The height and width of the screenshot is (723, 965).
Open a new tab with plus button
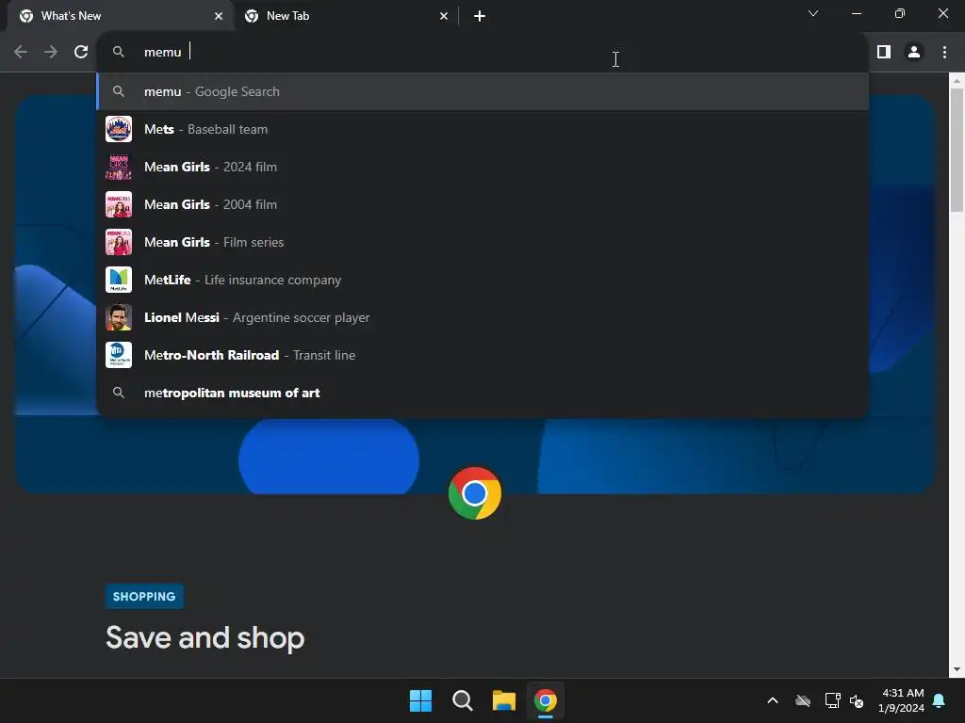tap(480, 16)
